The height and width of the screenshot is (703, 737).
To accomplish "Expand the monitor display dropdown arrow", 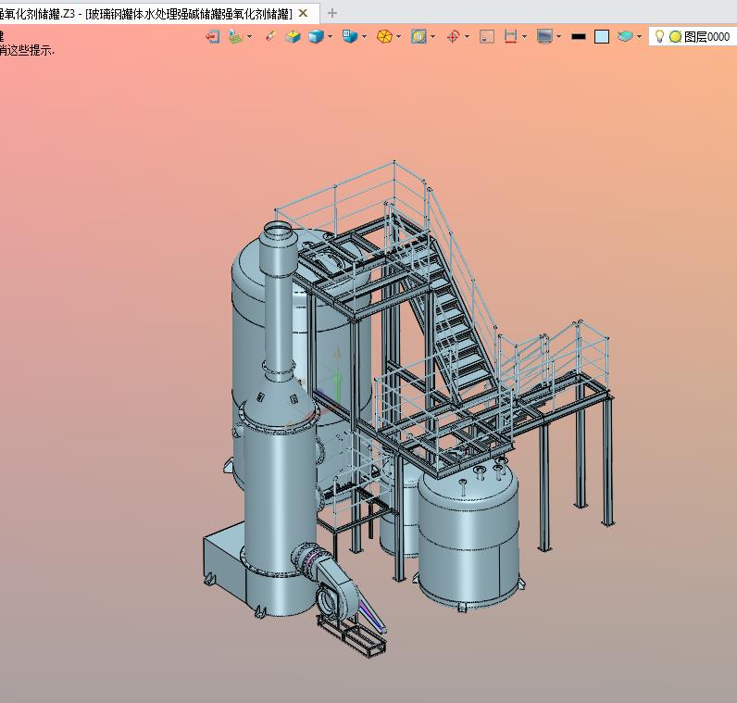I will pyautogui.click(x=558, y=37).
